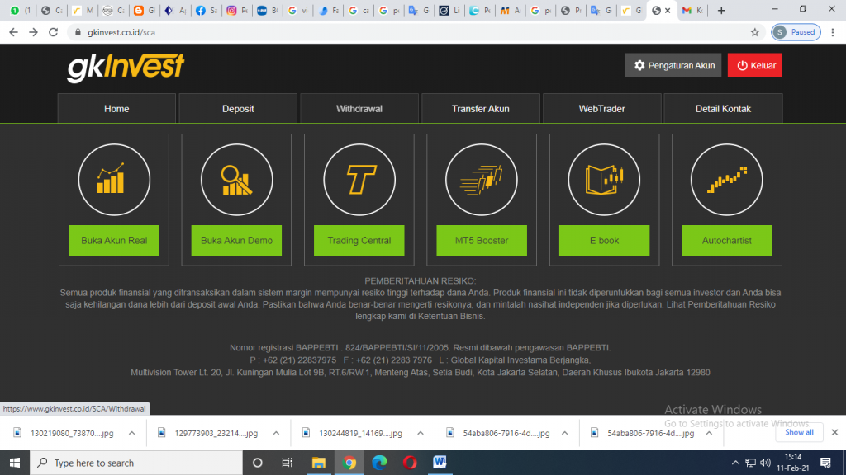Click the gkInvest logo
Screen dimensions: 846x475
pos(126,66)
